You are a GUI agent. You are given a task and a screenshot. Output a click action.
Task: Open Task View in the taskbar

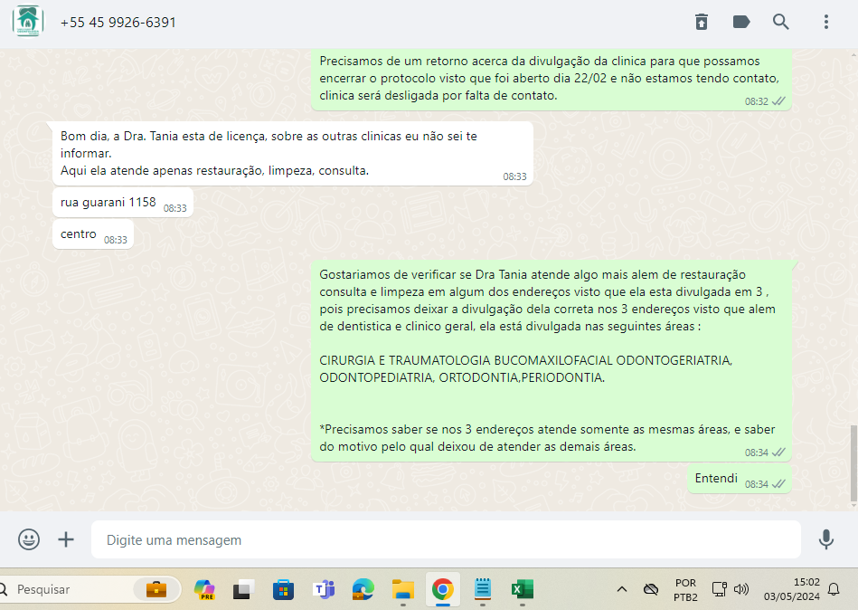tap(244, 589)
